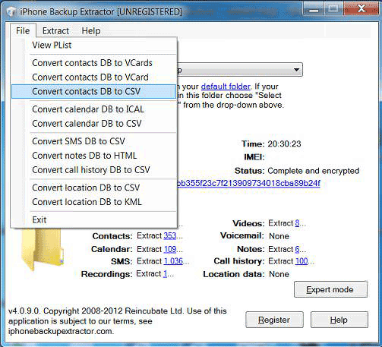Click the IMEI label
The image size is (382, 347).
[x=254, y=157]
